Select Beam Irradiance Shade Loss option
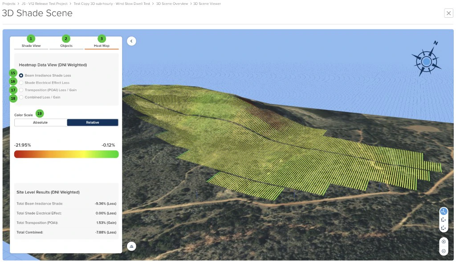 tap(21, 75)
